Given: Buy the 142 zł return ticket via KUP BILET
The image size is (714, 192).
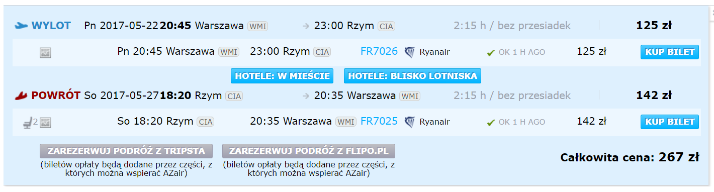Looking at the screenshot, I should [x=669, y=122].
